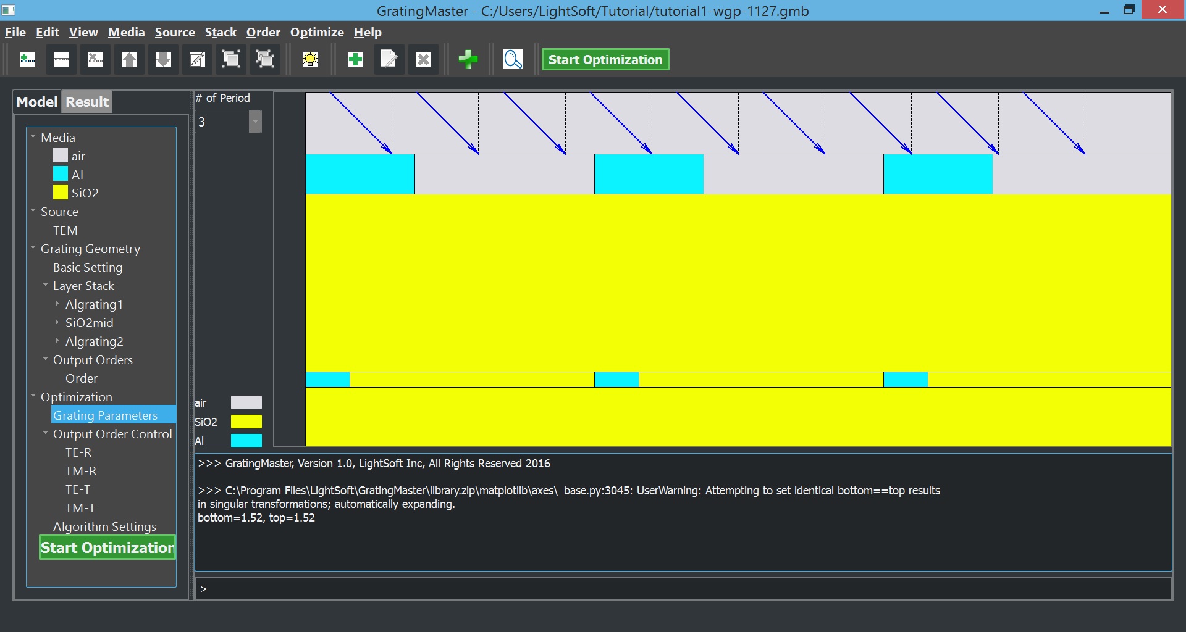
Task: Click the light bulb source icon
Action: (310, 60)
